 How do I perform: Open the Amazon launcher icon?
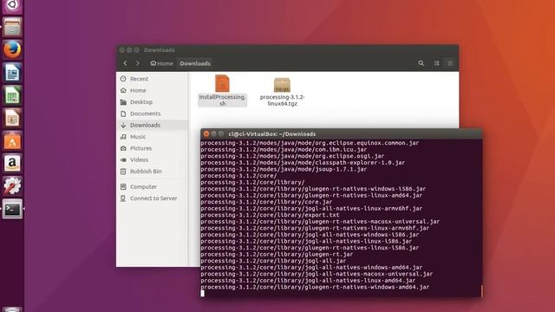(x=12, y=164)
